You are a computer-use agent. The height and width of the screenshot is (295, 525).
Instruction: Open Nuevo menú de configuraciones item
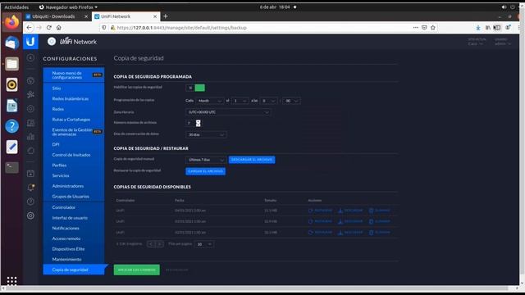coord(74,75)
